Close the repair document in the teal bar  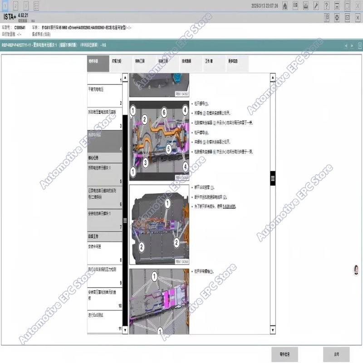360,46
